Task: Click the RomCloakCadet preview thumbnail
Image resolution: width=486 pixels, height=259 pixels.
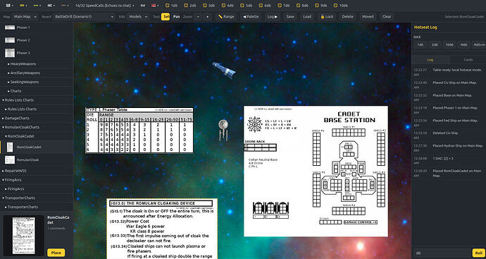Action: pos(23,236)
